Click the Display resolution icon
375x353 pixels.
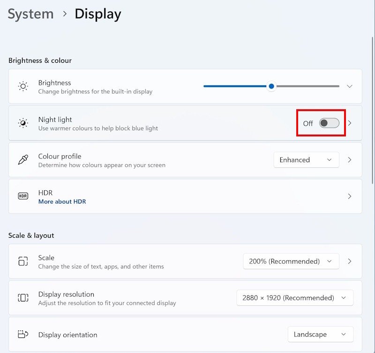23,298
